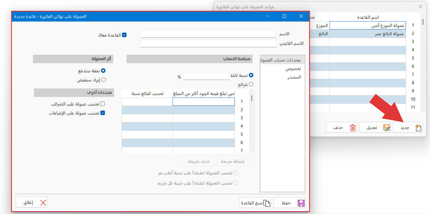Toggle القاعدة فعالة checkbox
Image resolution: width=430 pixels, height=214 pixels.
(x=124, y=35)
